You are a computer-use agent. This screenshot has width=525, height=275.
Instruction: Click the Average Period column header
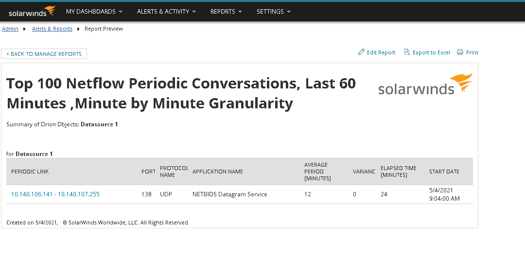point(317,172)
